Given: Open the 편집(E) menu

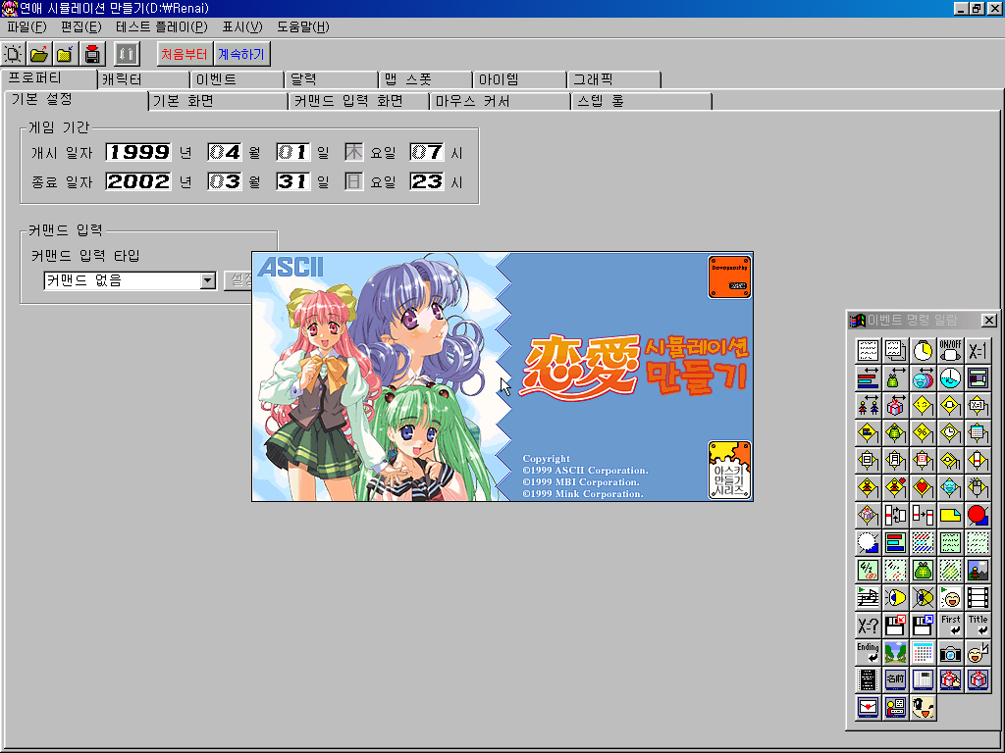Looking at the screenshot, I should (x=81, y=26).
